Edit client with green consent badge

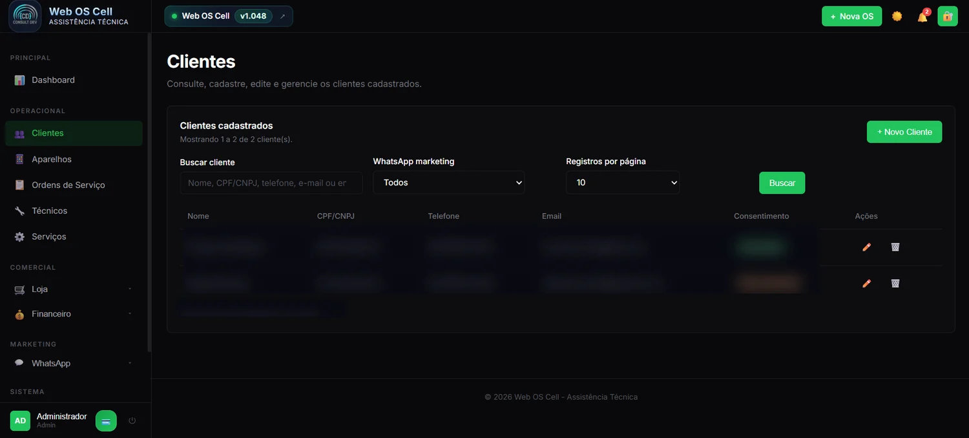pos(867,247)
